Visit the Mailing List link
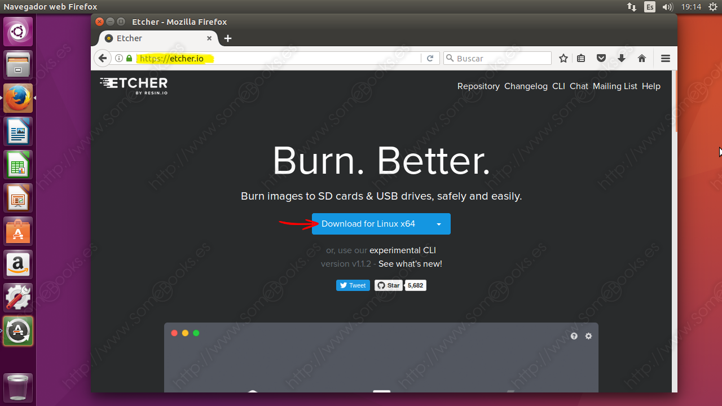Screen dimensions: 722x406 (615, 86)
